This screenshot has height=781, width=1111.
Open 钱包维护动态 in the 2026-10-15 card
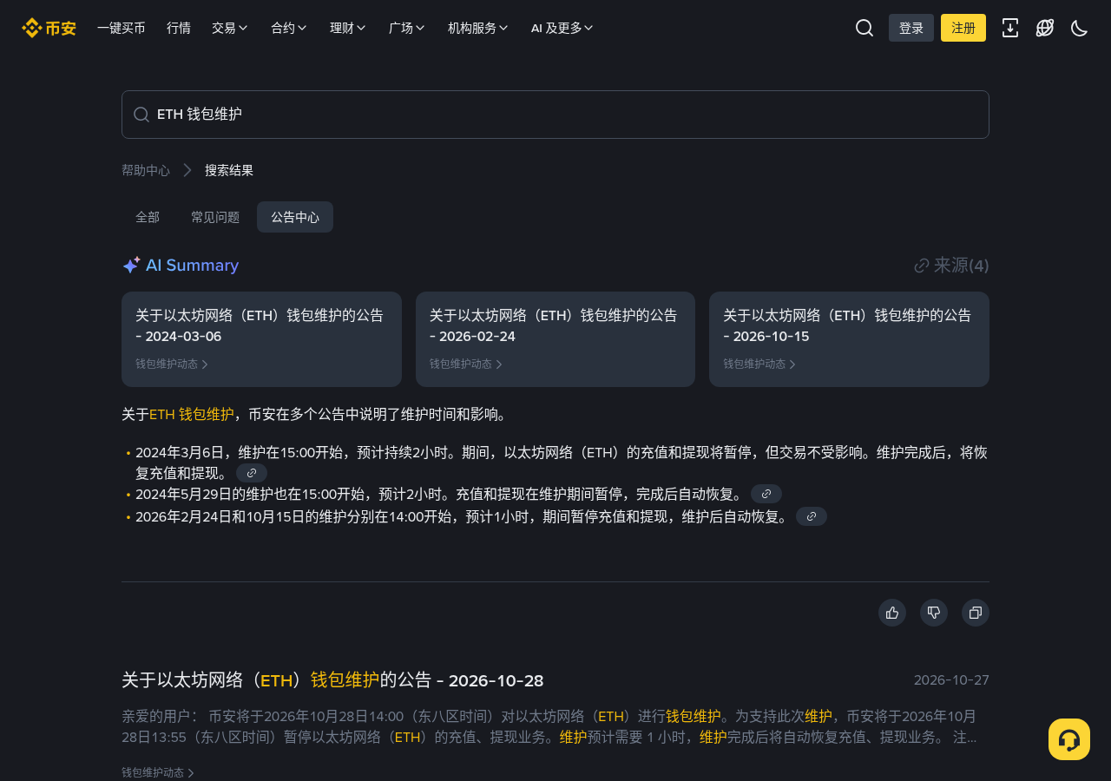[x=759, y=364]
